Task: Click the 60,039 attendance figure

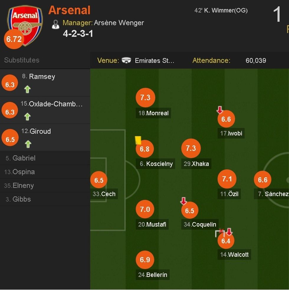Action: (x=256, y=60)
